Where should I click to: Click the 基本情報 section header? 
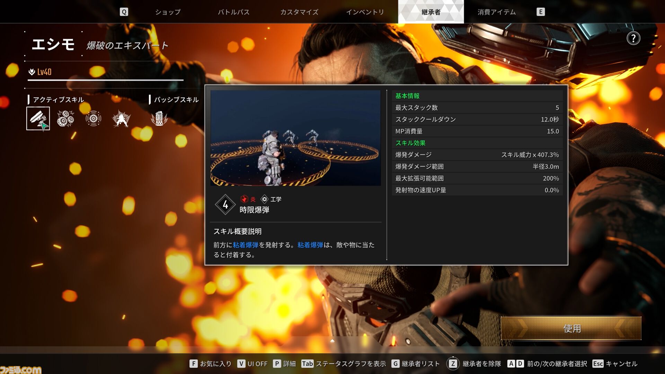coord(407,96)
